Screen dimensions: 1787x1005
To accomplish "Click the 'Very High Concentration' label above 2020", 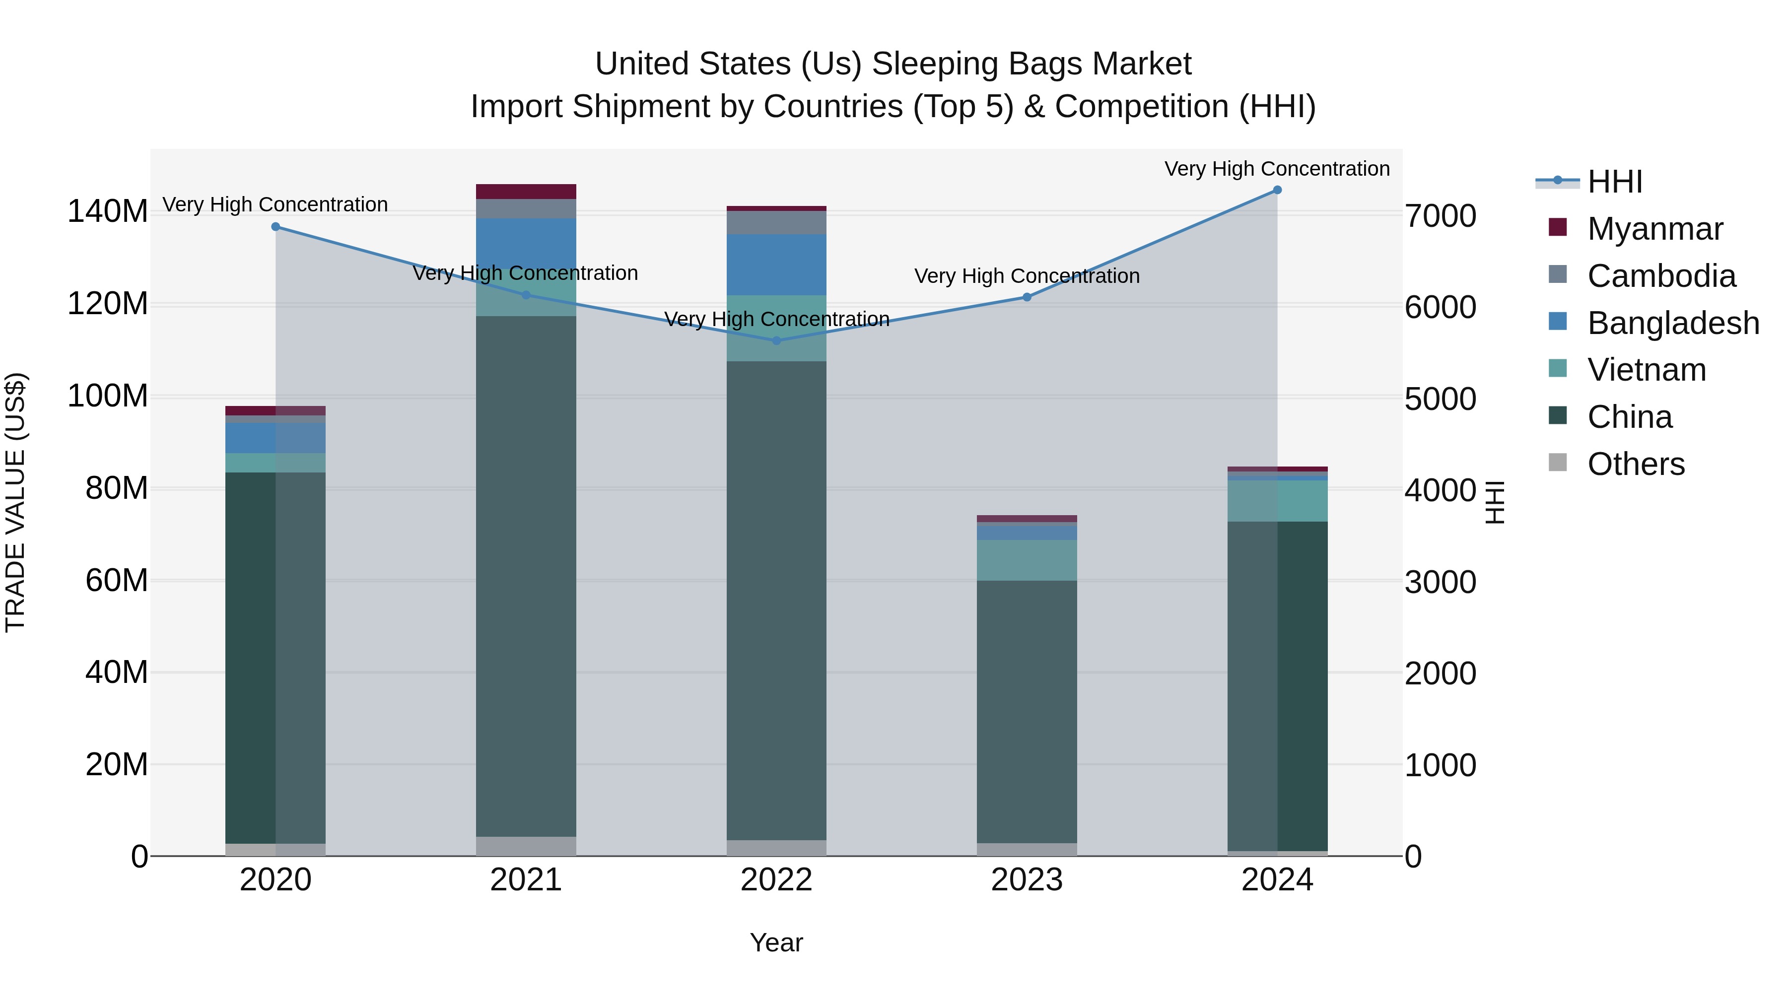I will [x=275, y=204].
